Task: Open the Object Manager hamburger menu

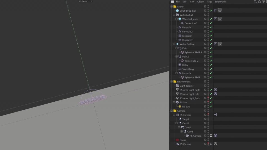Action: point(172,2)
